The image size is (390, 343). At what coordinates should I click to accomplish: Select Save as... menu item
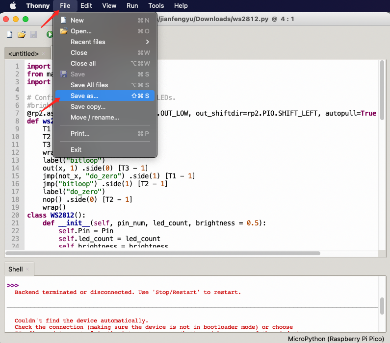105,96
